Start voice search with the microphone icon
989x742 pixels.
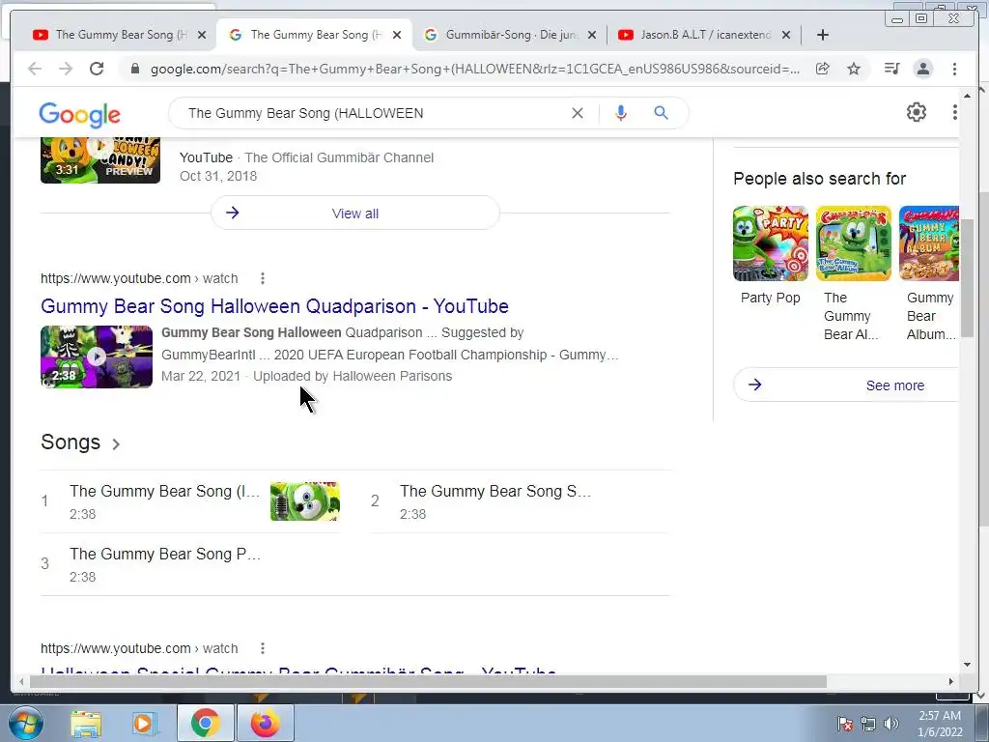click(621, 113)
